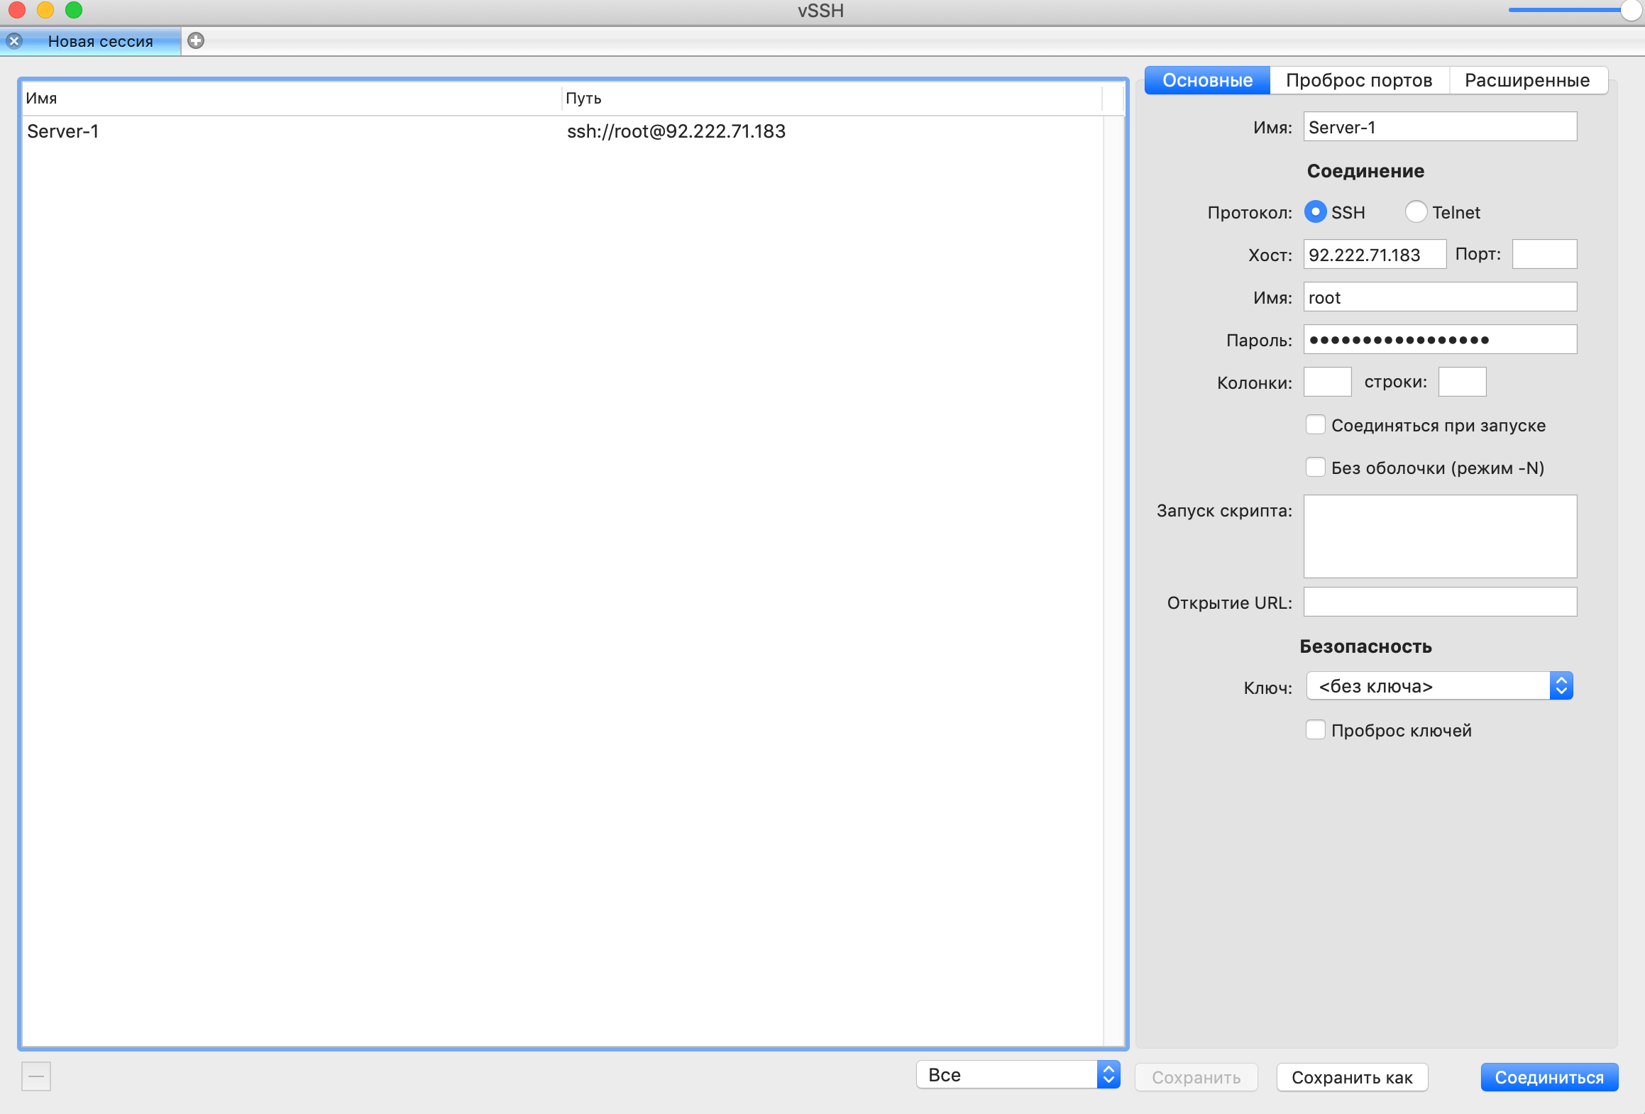This screenshot has height=1114, width=1645.
Task: Open the Ключ dropdown
Action: [x=1439, y=686]
